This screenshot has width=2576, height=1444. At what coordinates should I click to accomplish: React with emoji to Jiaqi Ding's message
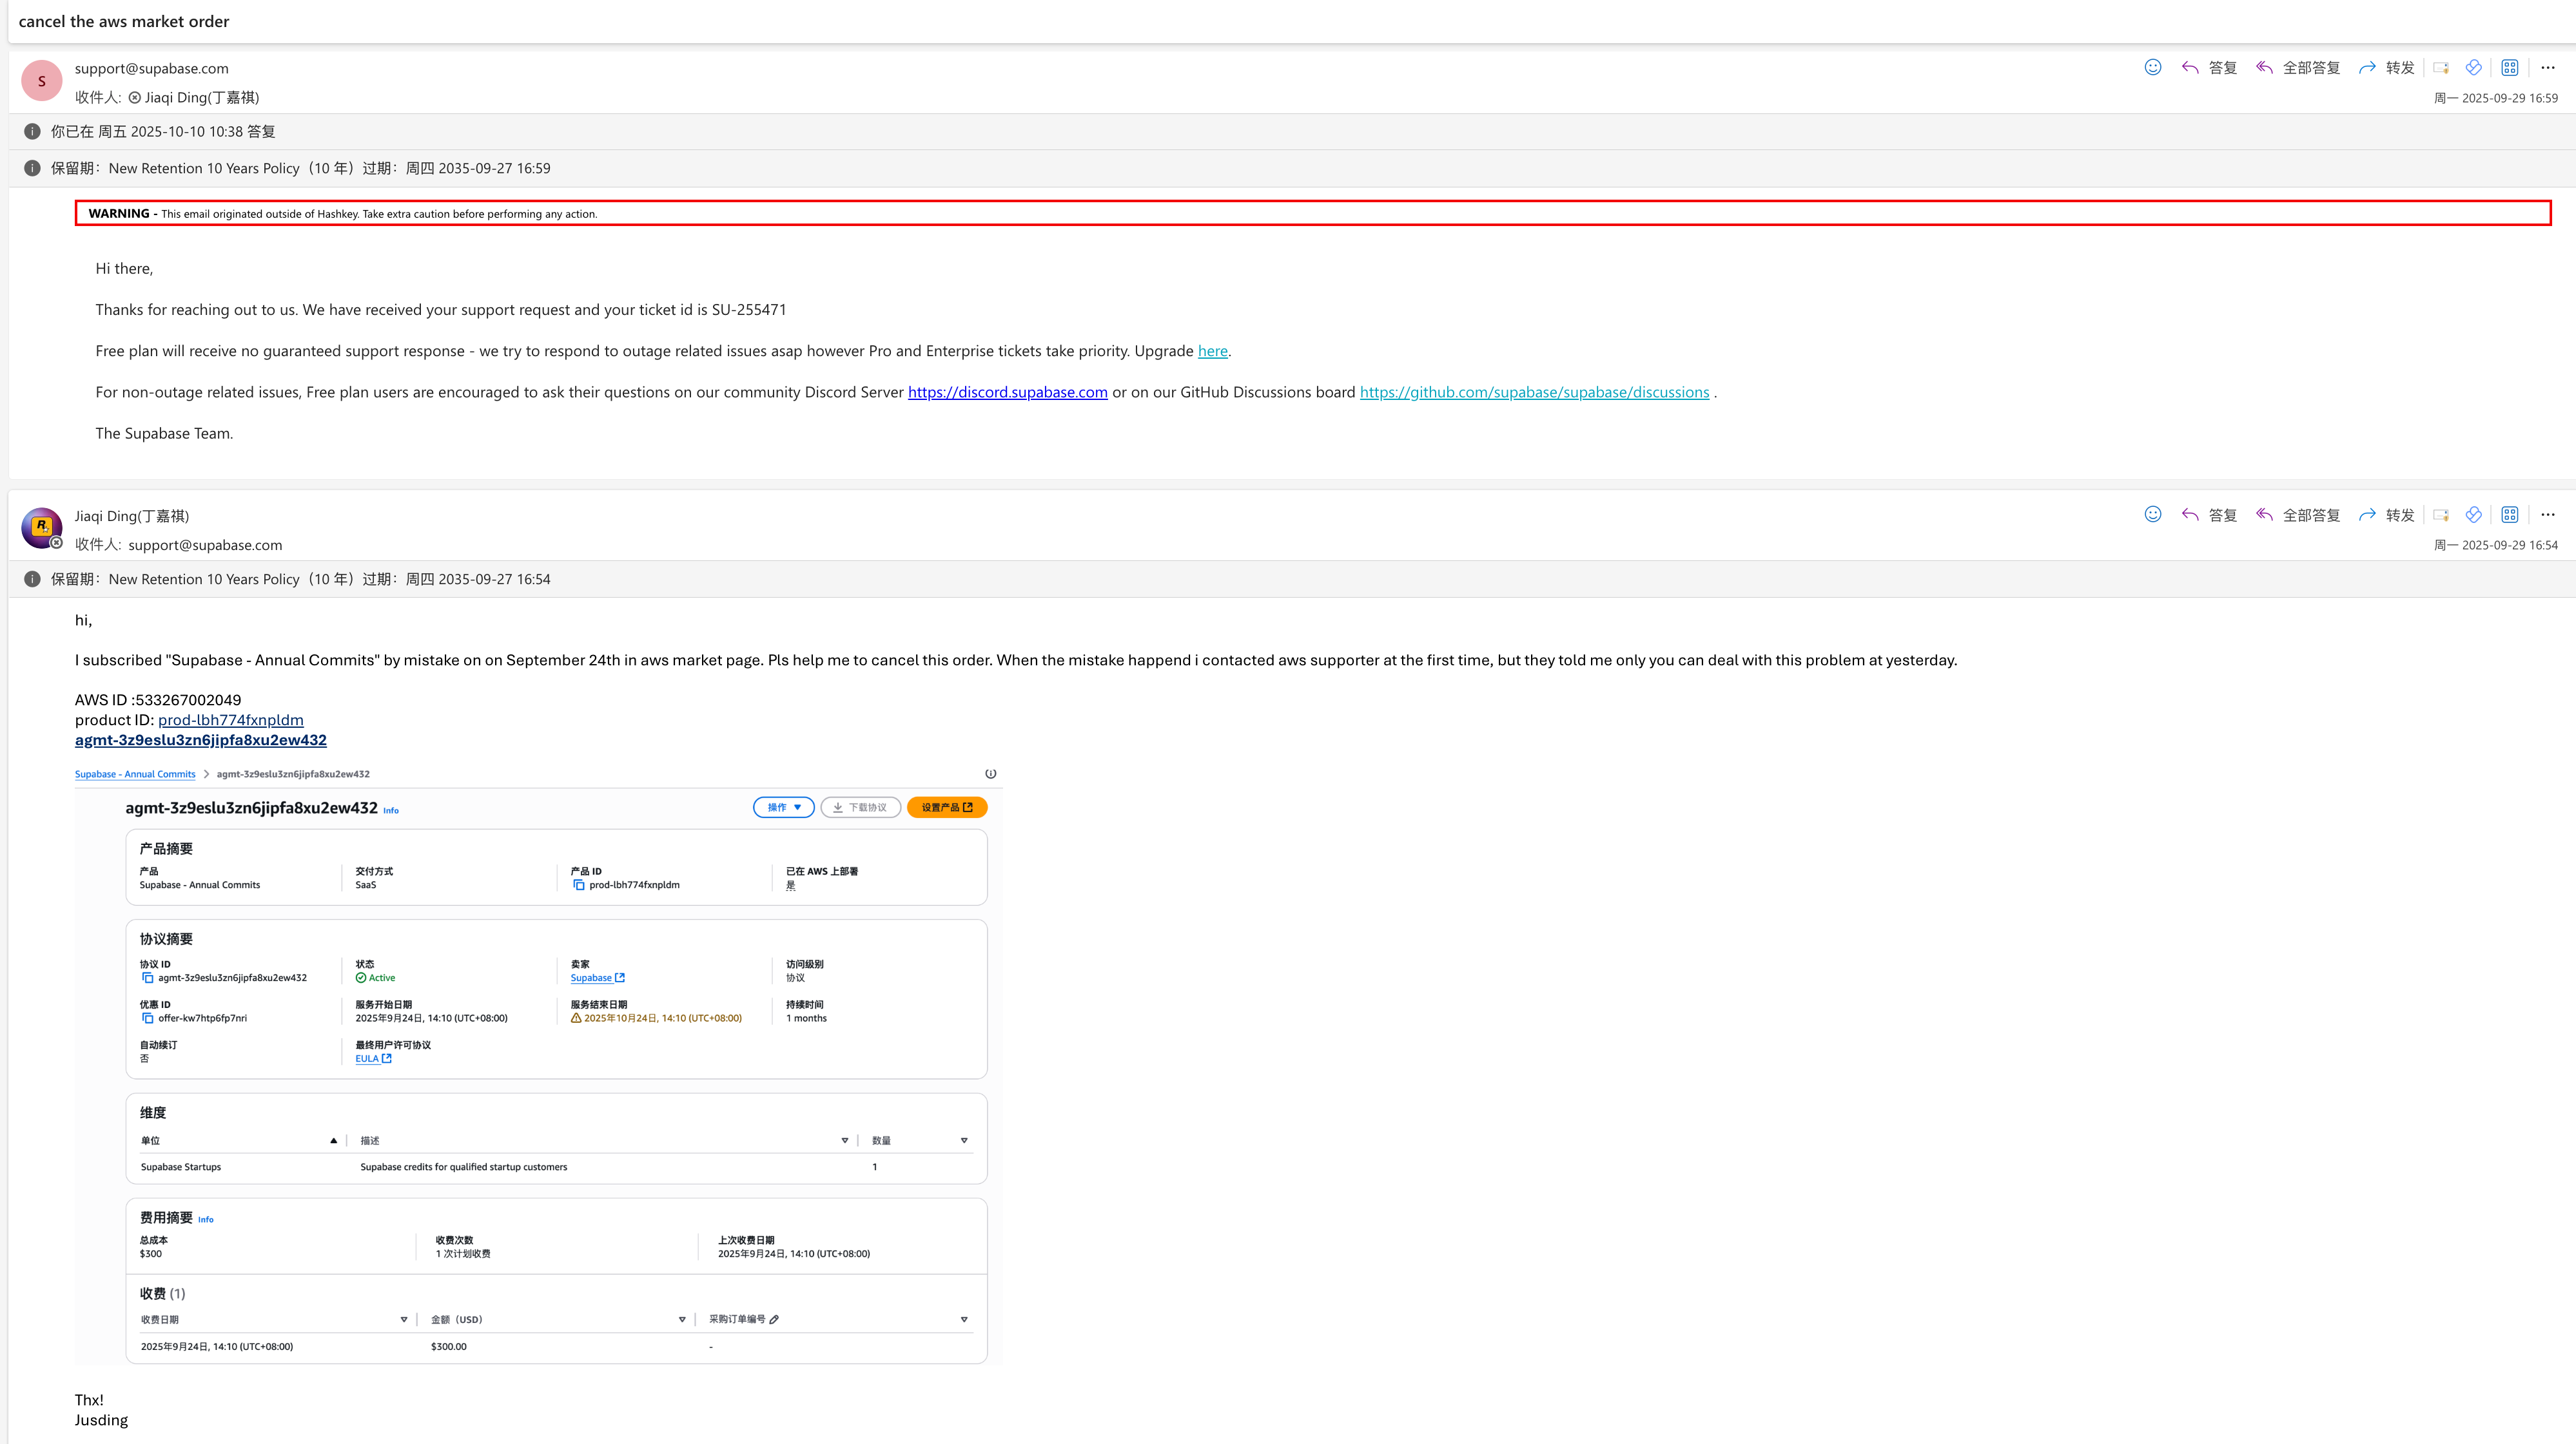tap(2153, 514)
